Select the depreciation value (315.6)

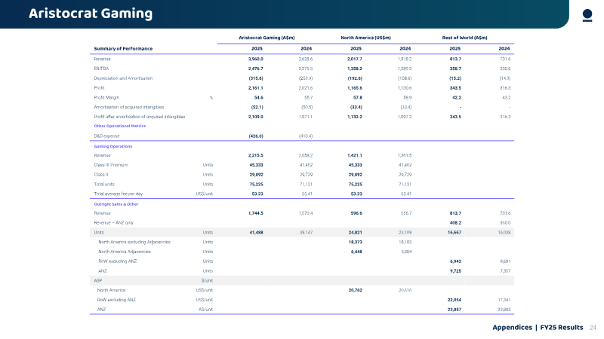pyautogui.click(x=256, y=78)
